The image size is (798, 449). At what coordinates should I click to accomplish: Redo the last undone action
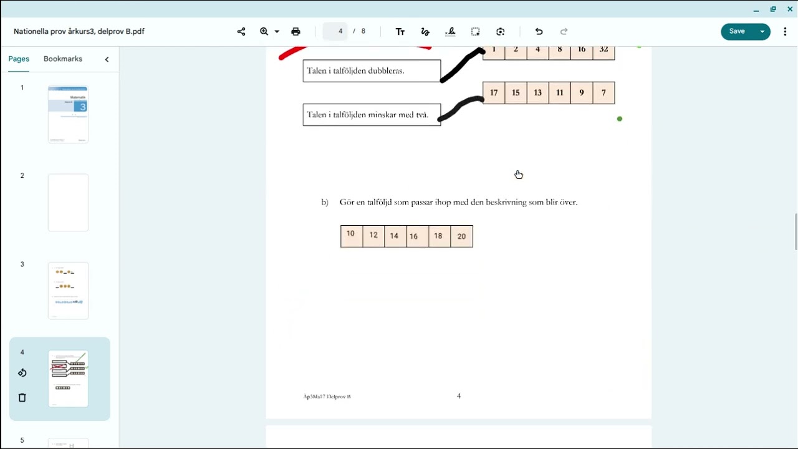click(x=564, y=32)
